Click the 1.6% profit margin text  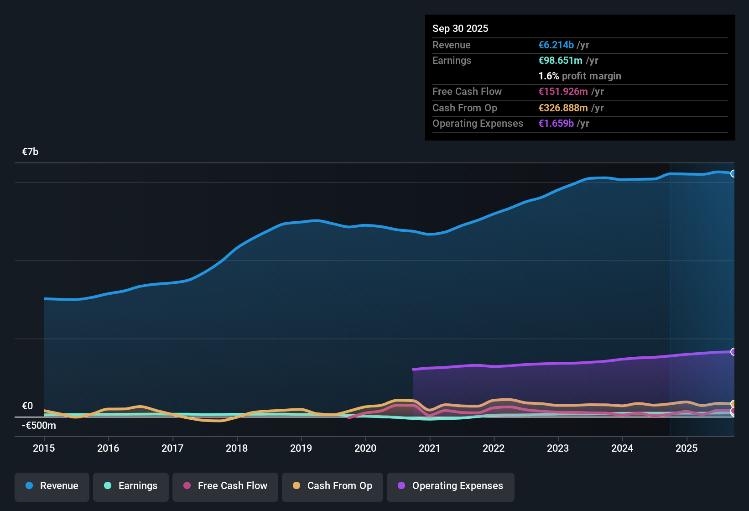pos(580,76)
